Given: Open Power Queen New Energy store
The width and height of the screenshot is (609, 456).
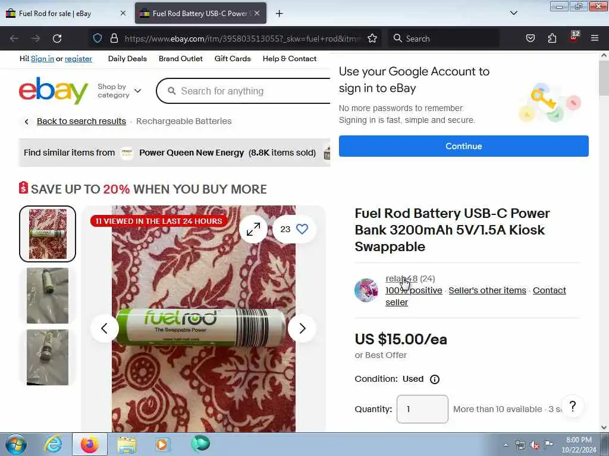Looking at the screenshot, I should [192, 153].
